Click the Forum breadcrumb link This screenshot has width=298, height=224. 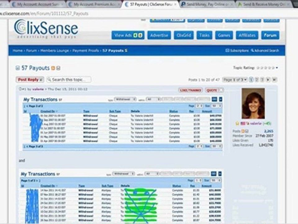pyautogui.click(x=31, y=51)
